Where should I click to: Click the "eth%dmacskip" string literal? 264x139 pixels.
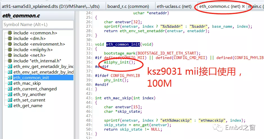176,120
